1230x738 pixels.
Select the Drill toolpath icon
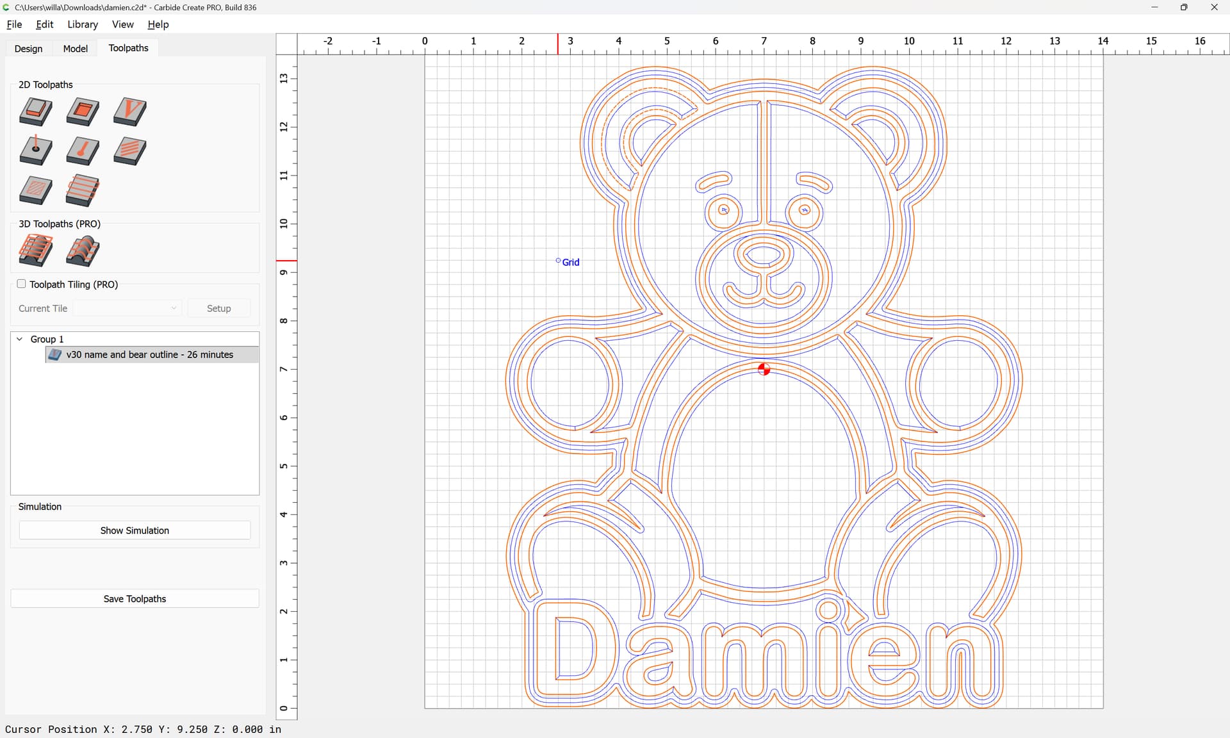[x=36, y=151]
